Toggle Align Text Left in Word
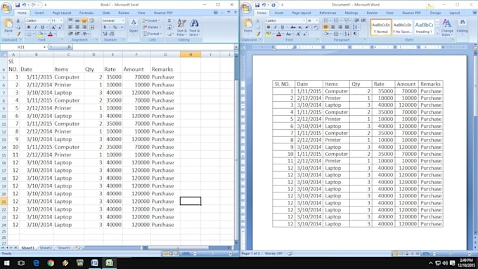This screenshot has height=269, width=478. tap(326, 27)
